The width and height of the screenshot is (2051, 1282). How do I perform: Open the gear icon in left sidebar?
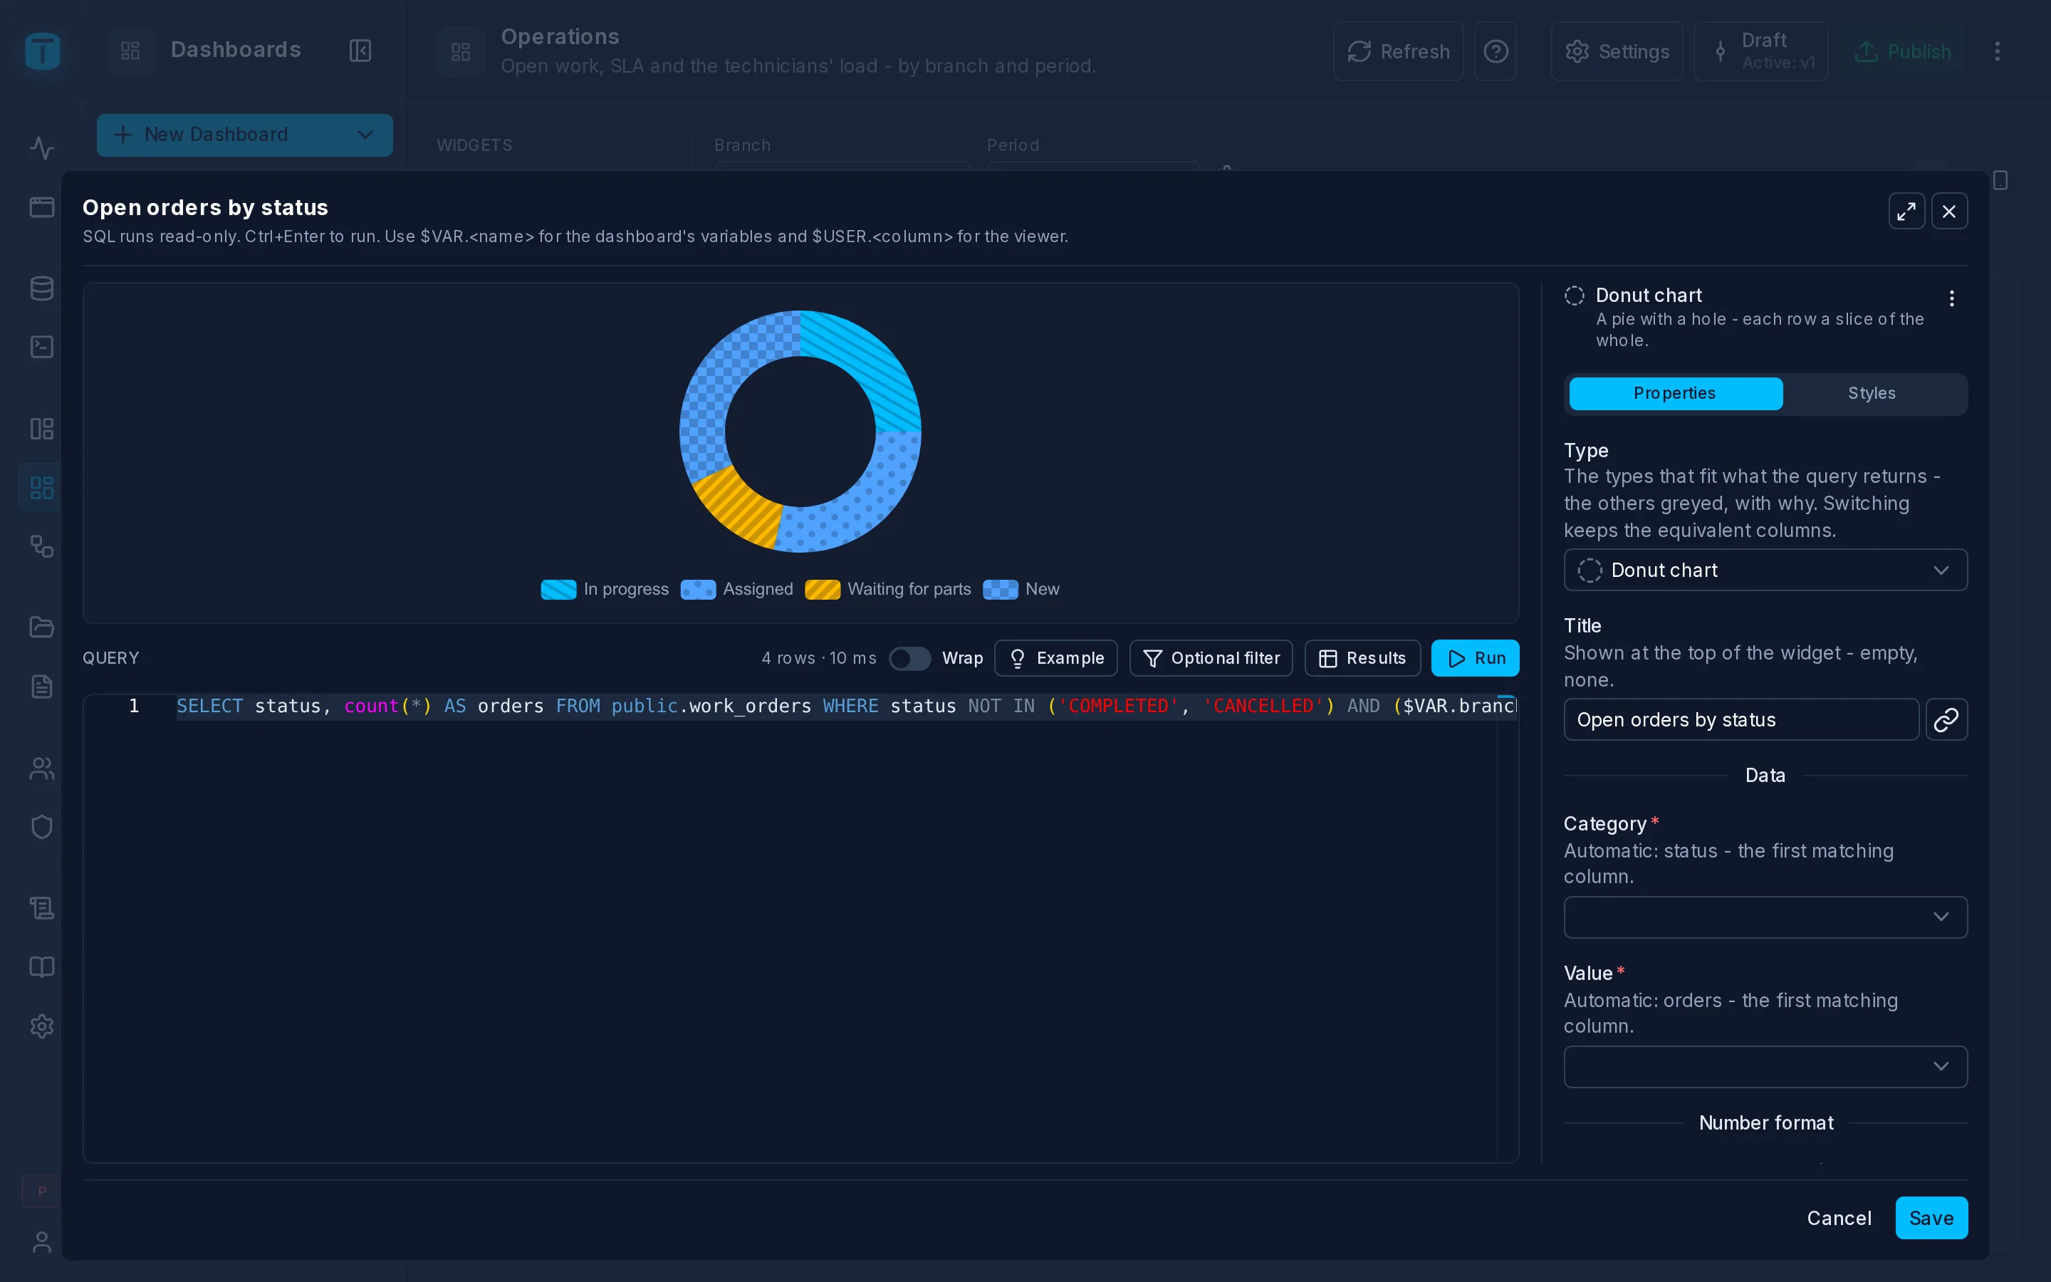pyautogui.click(x=41, y=1026)
